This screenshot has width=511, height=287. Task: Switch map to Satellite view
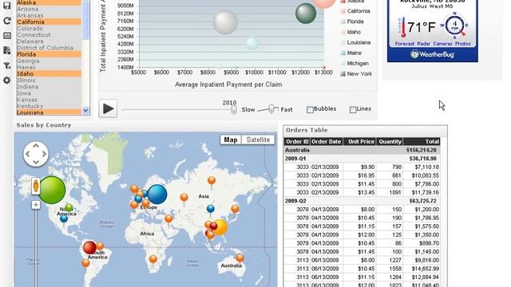258,140
